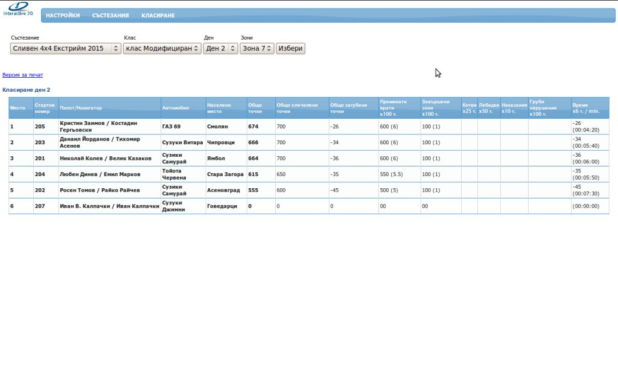Click the Interactive 3G logo
Viewport: 618px width, 386px height.
[x=18, y=9]
